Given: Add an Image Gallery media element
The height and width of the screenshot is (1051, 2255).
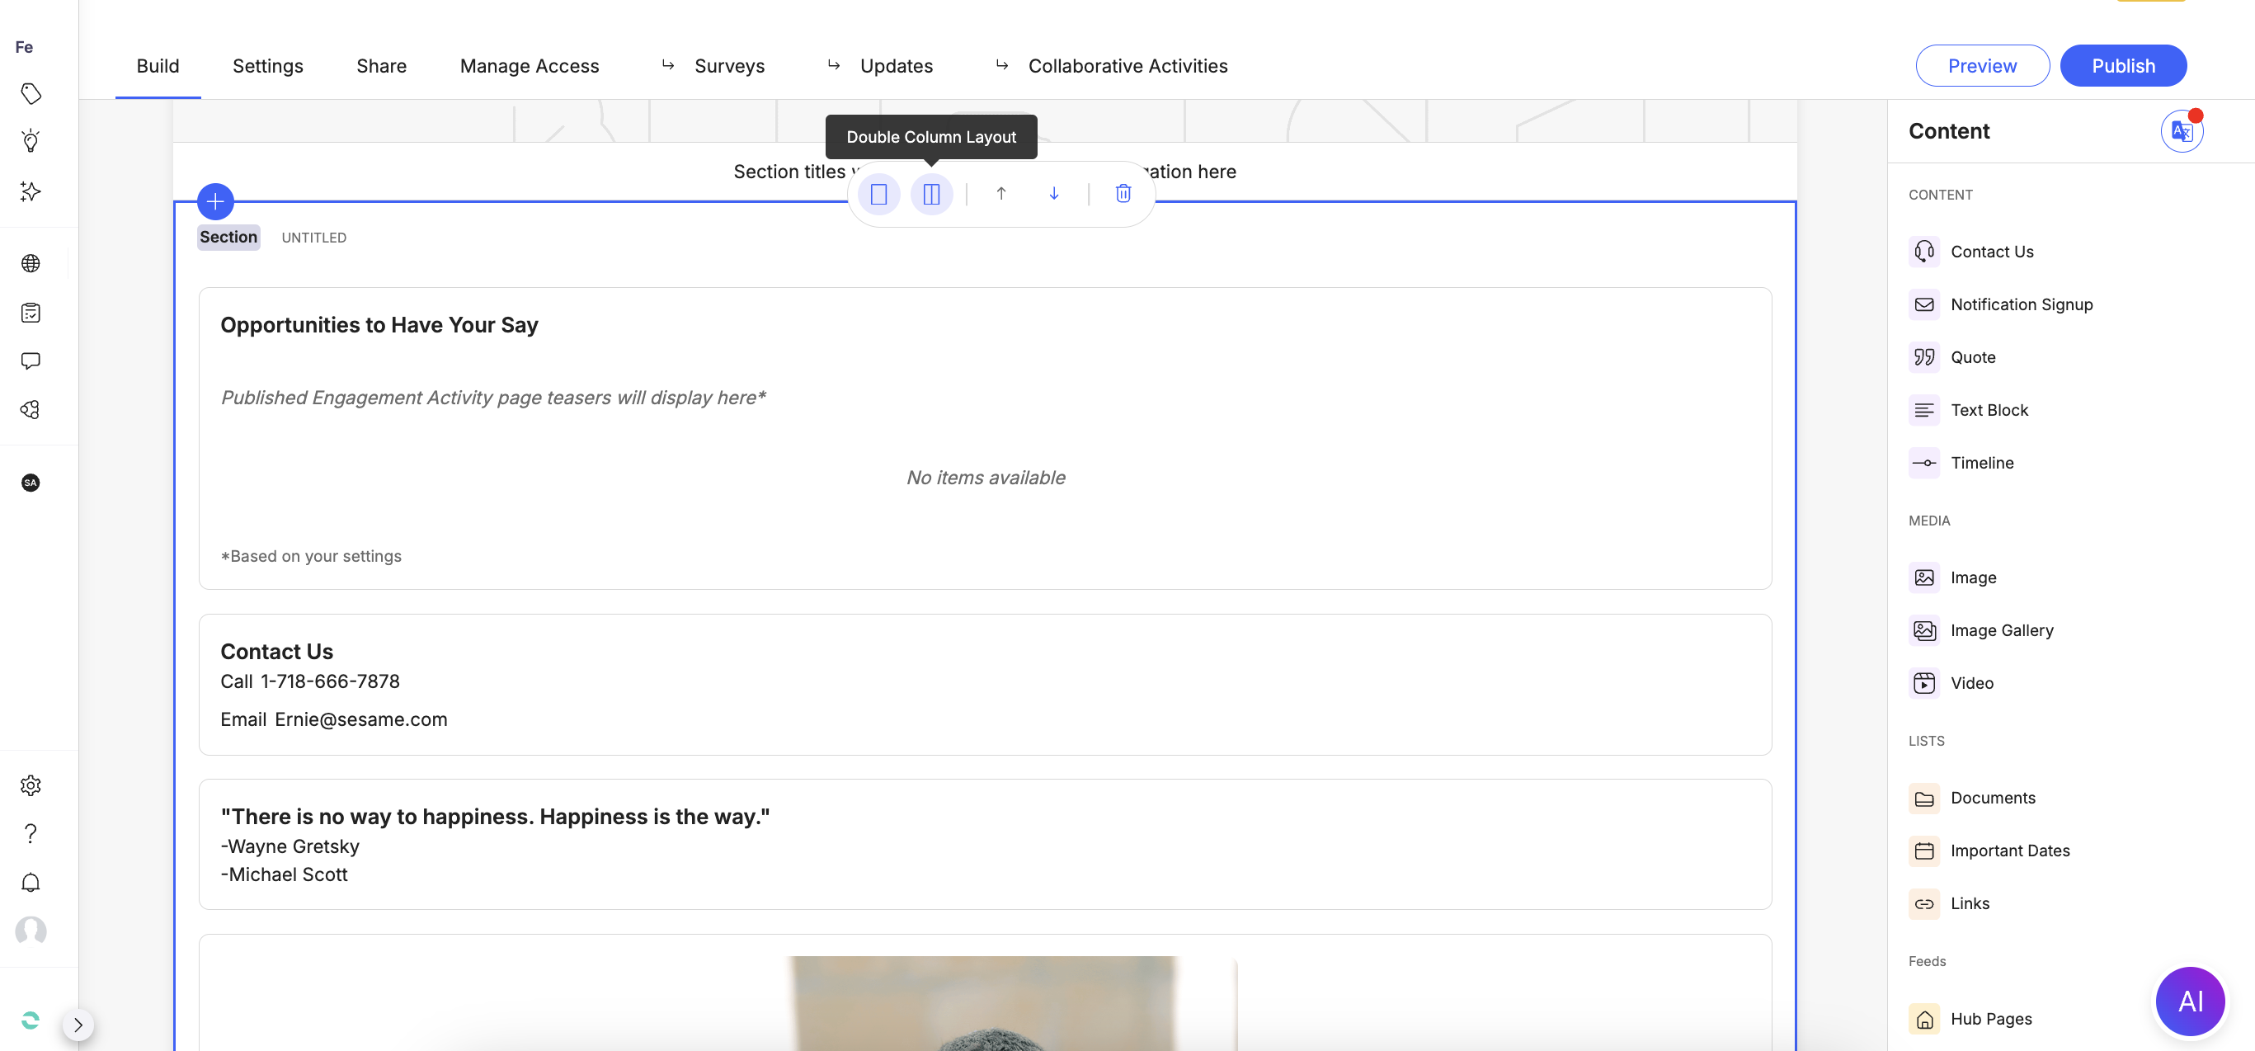Looking at the screenshot, I should coord(2002,629).
